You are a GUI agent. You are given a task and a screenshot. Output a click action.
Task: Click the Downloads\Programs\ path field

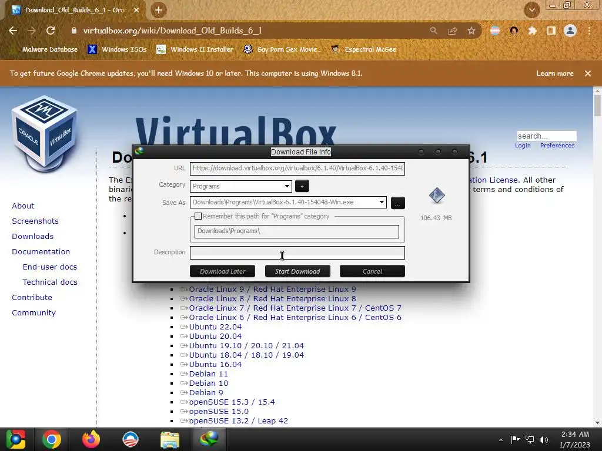[x=297, y=231]
